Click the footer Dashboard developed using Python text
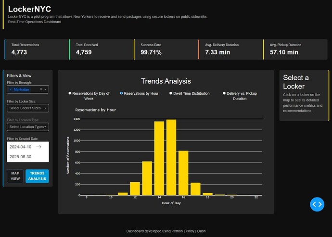Image resolution: width=332 pixels, height=237 pixels. (x=166, y=231)
